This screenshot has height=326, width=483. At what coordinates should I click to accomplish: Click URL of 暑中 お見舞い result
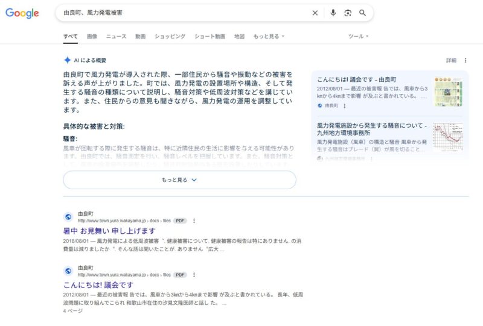(x=124, y=221)
